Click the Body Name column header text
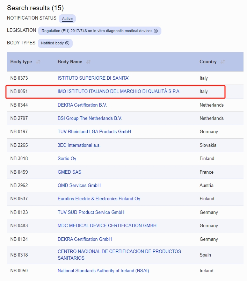The image size is (247, 281). click(x=70, y=62)
